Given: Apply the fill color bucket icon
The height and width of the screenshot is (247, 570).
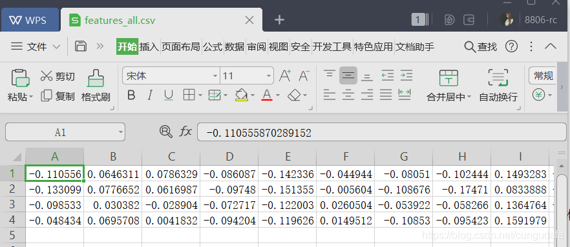Looking at the screenshot, I should [242, 95].
